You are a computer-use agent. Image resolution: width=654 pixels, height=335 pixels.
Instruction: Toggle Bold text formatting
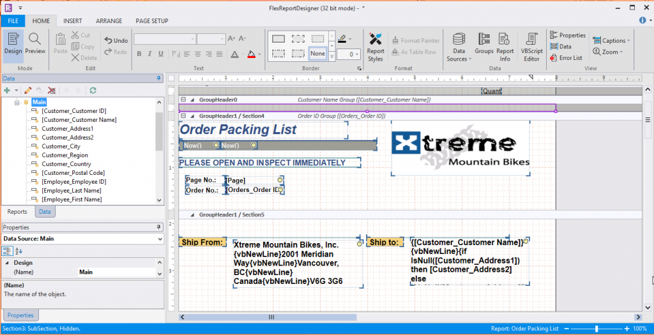click(139, 54)
